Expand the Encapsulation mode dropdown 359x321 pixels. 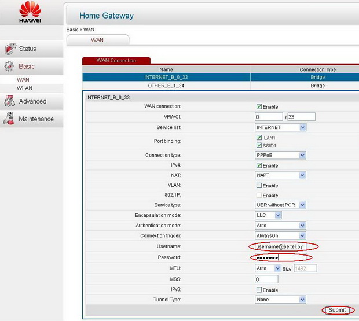click(268, 215)
